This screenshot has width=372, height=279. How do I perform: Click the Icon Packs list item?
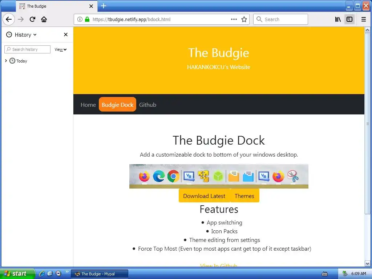224,231
